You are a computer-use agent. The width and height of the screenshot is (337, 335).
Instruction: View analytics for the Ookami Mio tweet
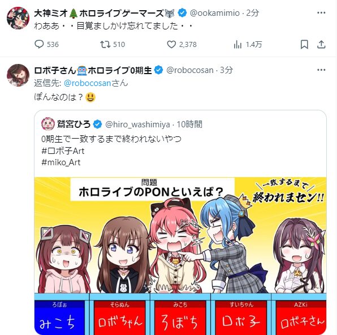(248, 45)
